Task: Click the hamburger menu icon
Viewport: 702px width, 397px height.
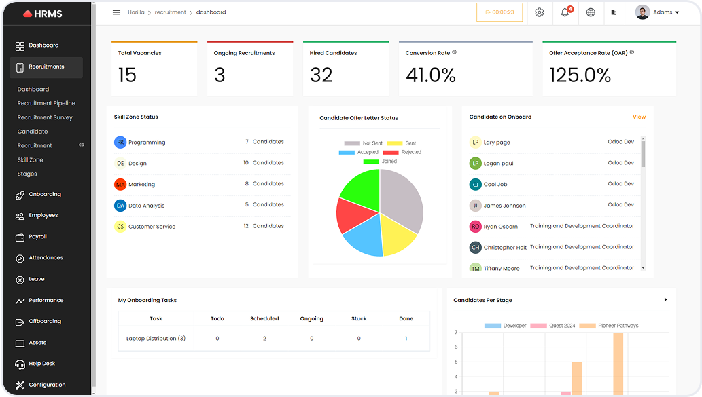Action: (116, 12)
